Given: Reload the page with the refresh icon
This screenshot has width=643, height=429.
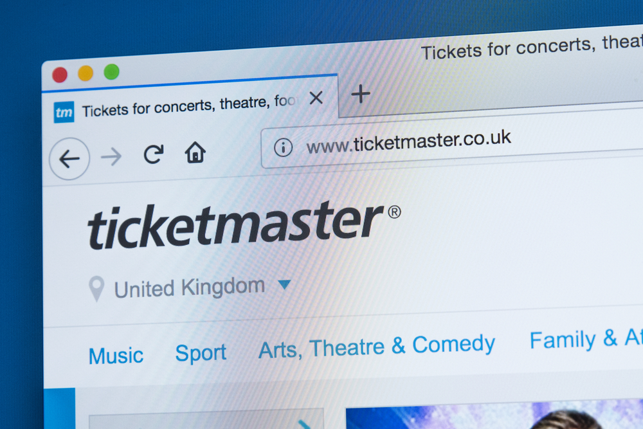Looking at the screenshot, I should coord(154,154).
